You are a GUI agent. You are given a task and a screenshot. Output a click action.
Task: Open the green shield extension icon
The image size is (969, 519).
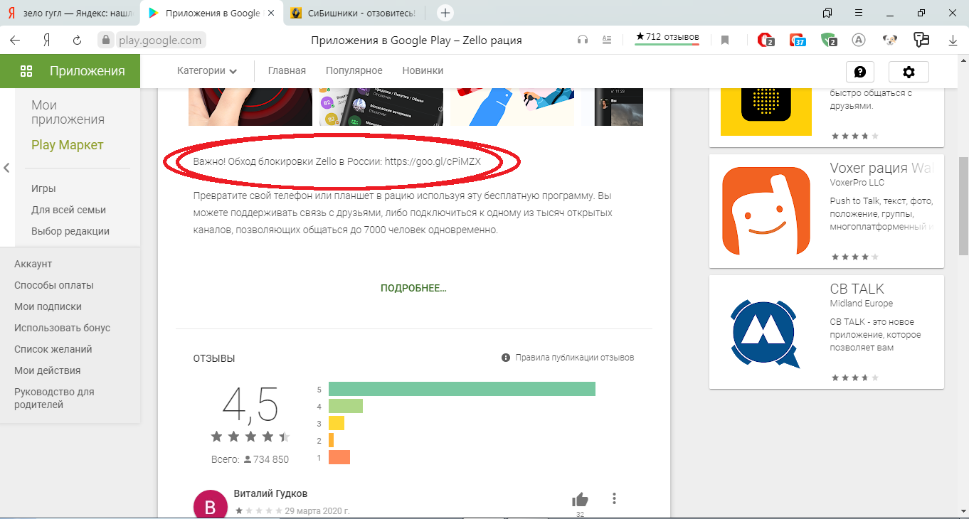(x=829, y=40)
